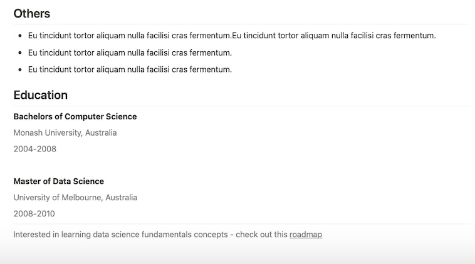Click the 2004-2008 date range
The height and width of the screenshot is (264, 475).
pyautogui.click(x=35, y=149)
